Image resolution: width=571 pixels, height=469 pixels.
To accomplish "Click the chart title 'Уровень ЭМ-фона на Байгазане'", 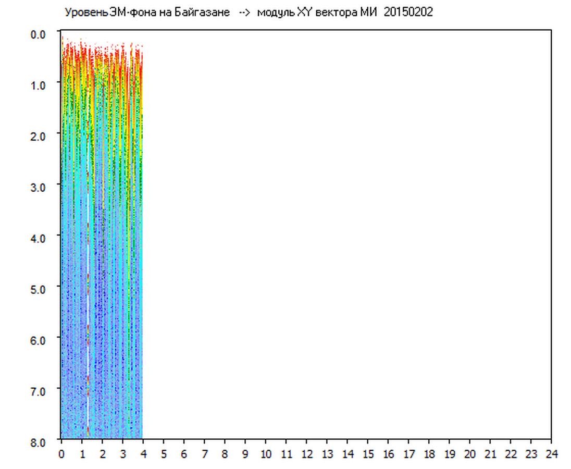I will pyautogui.click(x=147, y=13).
